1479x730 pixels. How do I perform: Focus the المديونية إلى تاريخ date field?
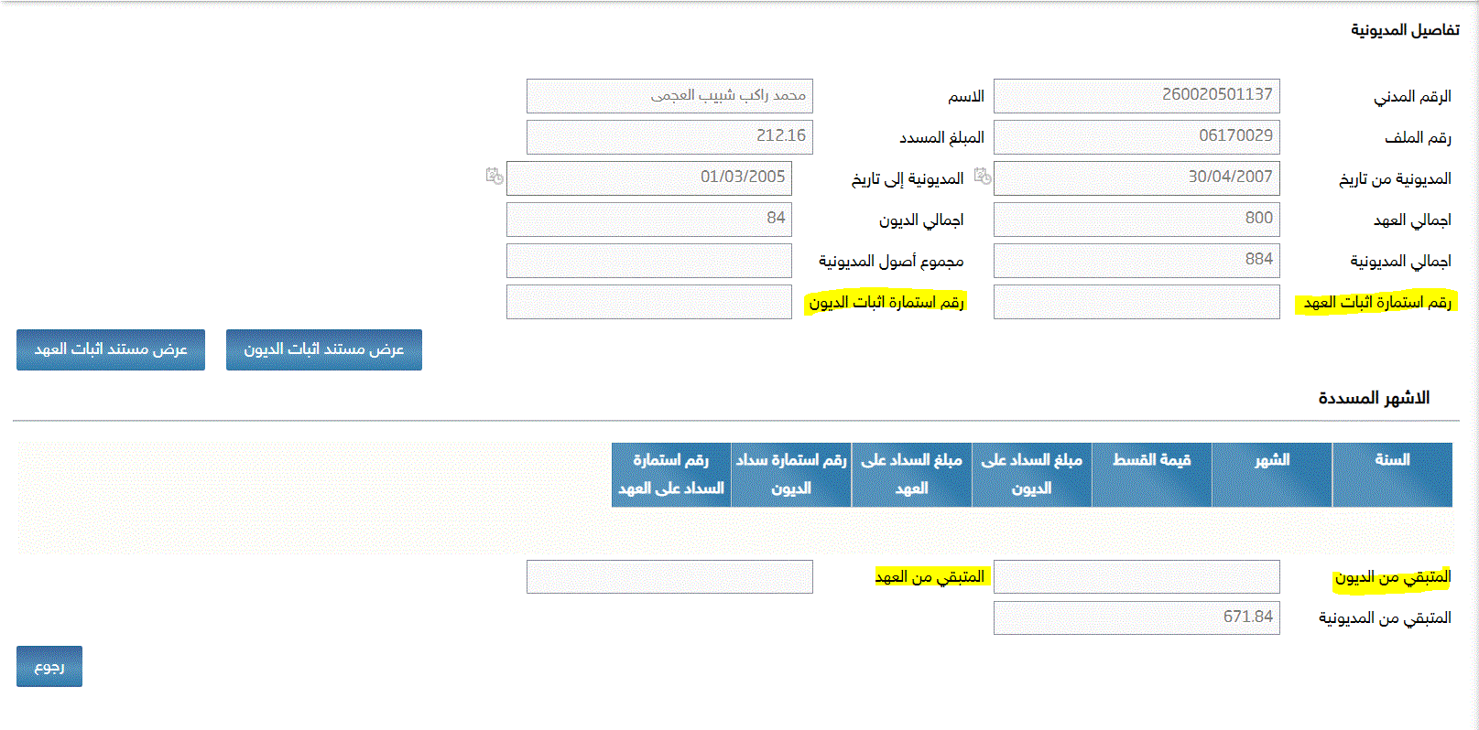point(649,177)
